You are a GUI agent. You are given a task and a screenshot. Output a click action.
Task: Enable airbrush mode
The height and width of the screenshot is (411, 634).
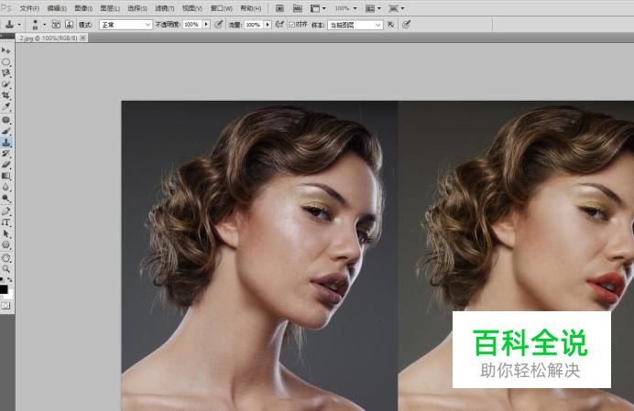[279, 25]
